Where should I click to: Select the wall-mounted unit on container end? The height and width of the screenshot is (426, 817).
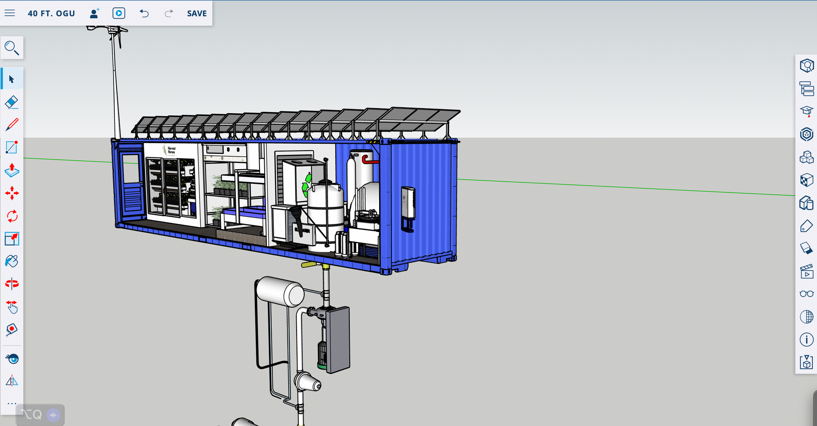tap(408, 209)
